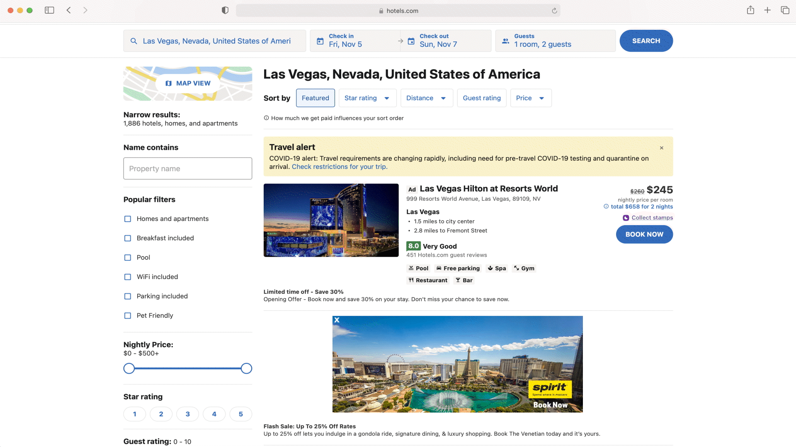796x447 pixels.
Task: Click the guests people icon
Action: pyautogui.click(x=505, y=41)
